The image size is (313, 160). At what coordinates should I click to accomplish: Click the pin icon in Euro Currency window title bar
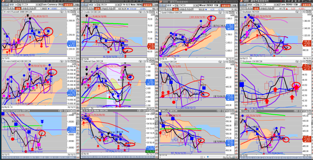(x=57, y=1)
